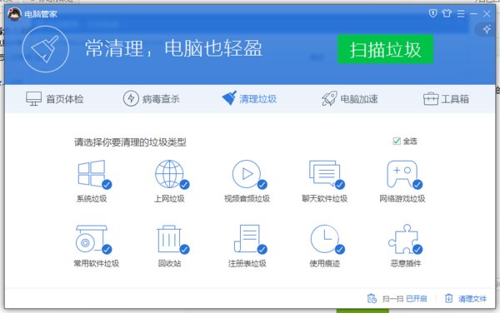Open the hamburger main menu
Screen dimensions: 500x313
(461, 13)
